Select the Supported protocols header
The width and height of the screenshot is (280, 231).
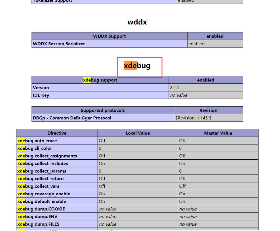click(102, 110)
